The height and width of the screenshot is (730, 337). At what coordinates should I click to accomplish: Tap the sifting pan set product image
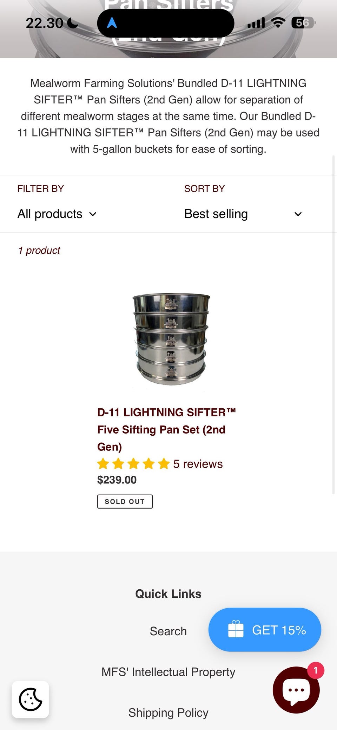(x=171, y=339)
